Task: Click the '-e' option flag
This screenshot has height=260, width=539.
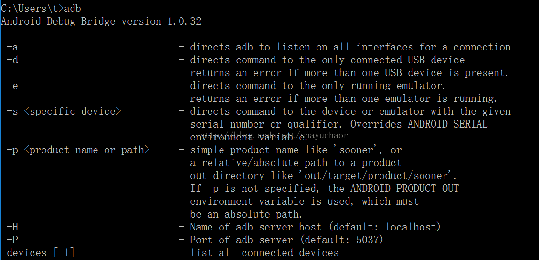Action: (12, 86)
